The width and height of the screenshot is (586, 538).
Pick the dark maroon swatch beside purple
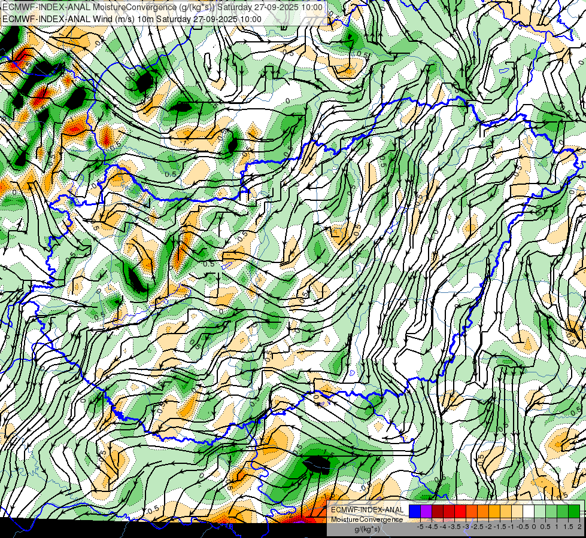click(x=438, y=511)
